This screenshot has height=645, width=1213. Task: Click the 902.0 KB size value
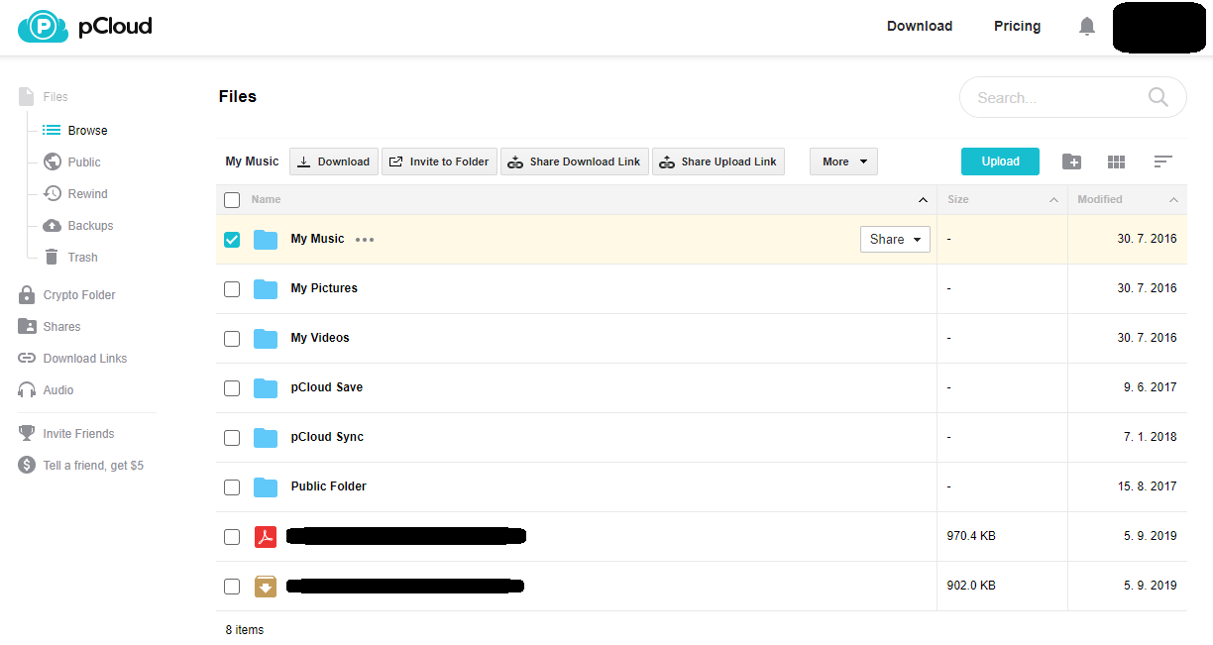(x=971, y=586)
